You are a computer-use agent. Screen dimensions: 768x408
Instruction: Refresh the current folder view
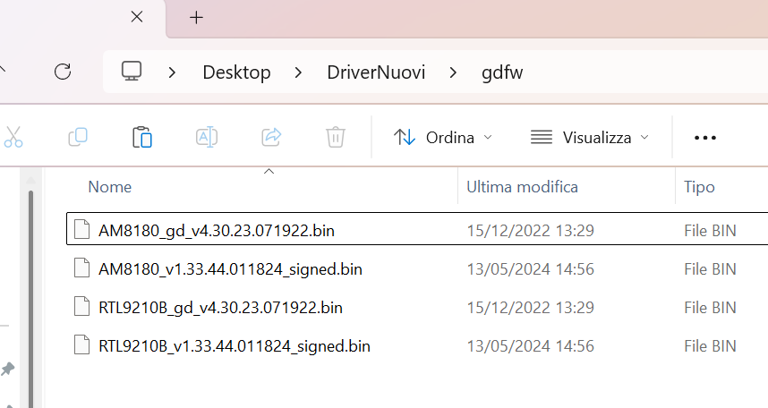pyautogui.click(x=63, y=72)
